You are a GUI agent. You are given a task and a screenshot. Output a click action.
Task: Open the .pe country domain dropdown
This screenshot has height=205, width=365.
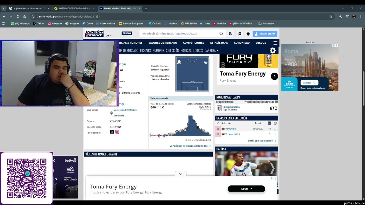coord(108,36)
